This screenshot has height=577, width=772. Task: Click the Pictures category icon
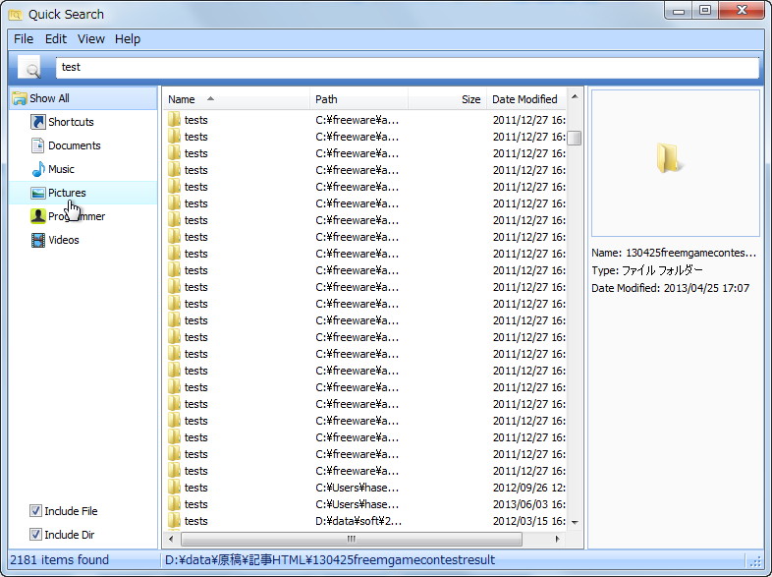38,193
